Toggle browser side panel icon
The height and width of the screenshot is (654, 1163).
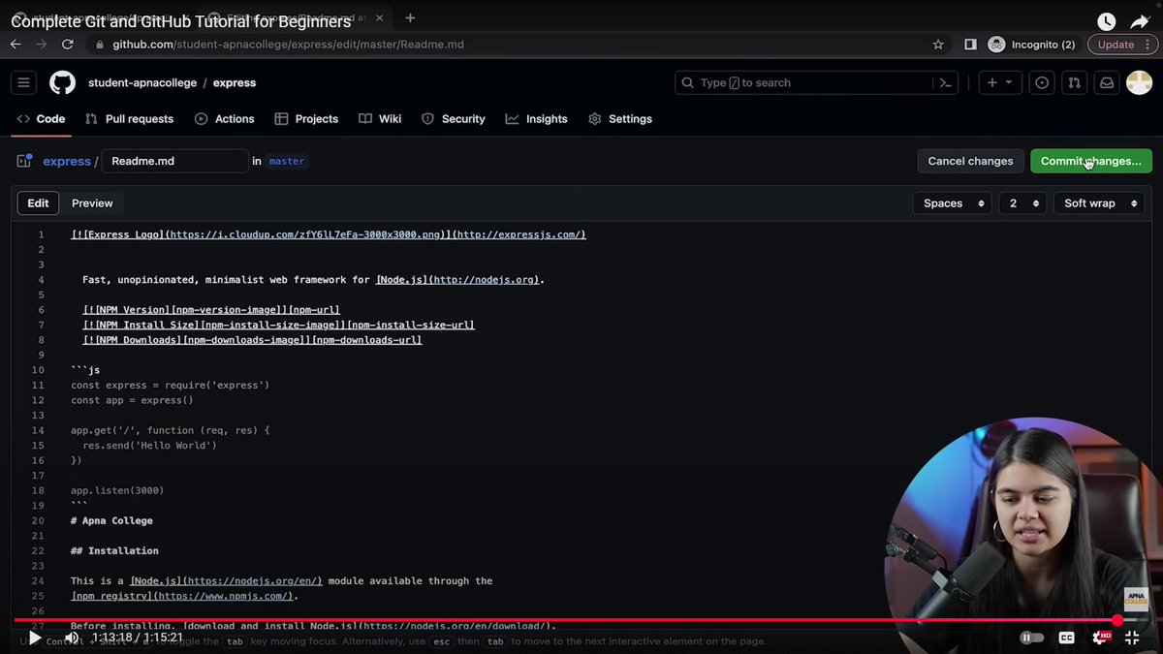tap(970, 45)
